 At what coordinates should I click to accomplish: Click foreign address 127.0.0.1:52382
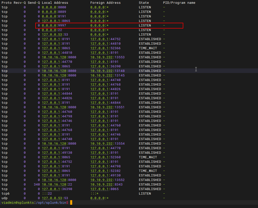(106, 171)
